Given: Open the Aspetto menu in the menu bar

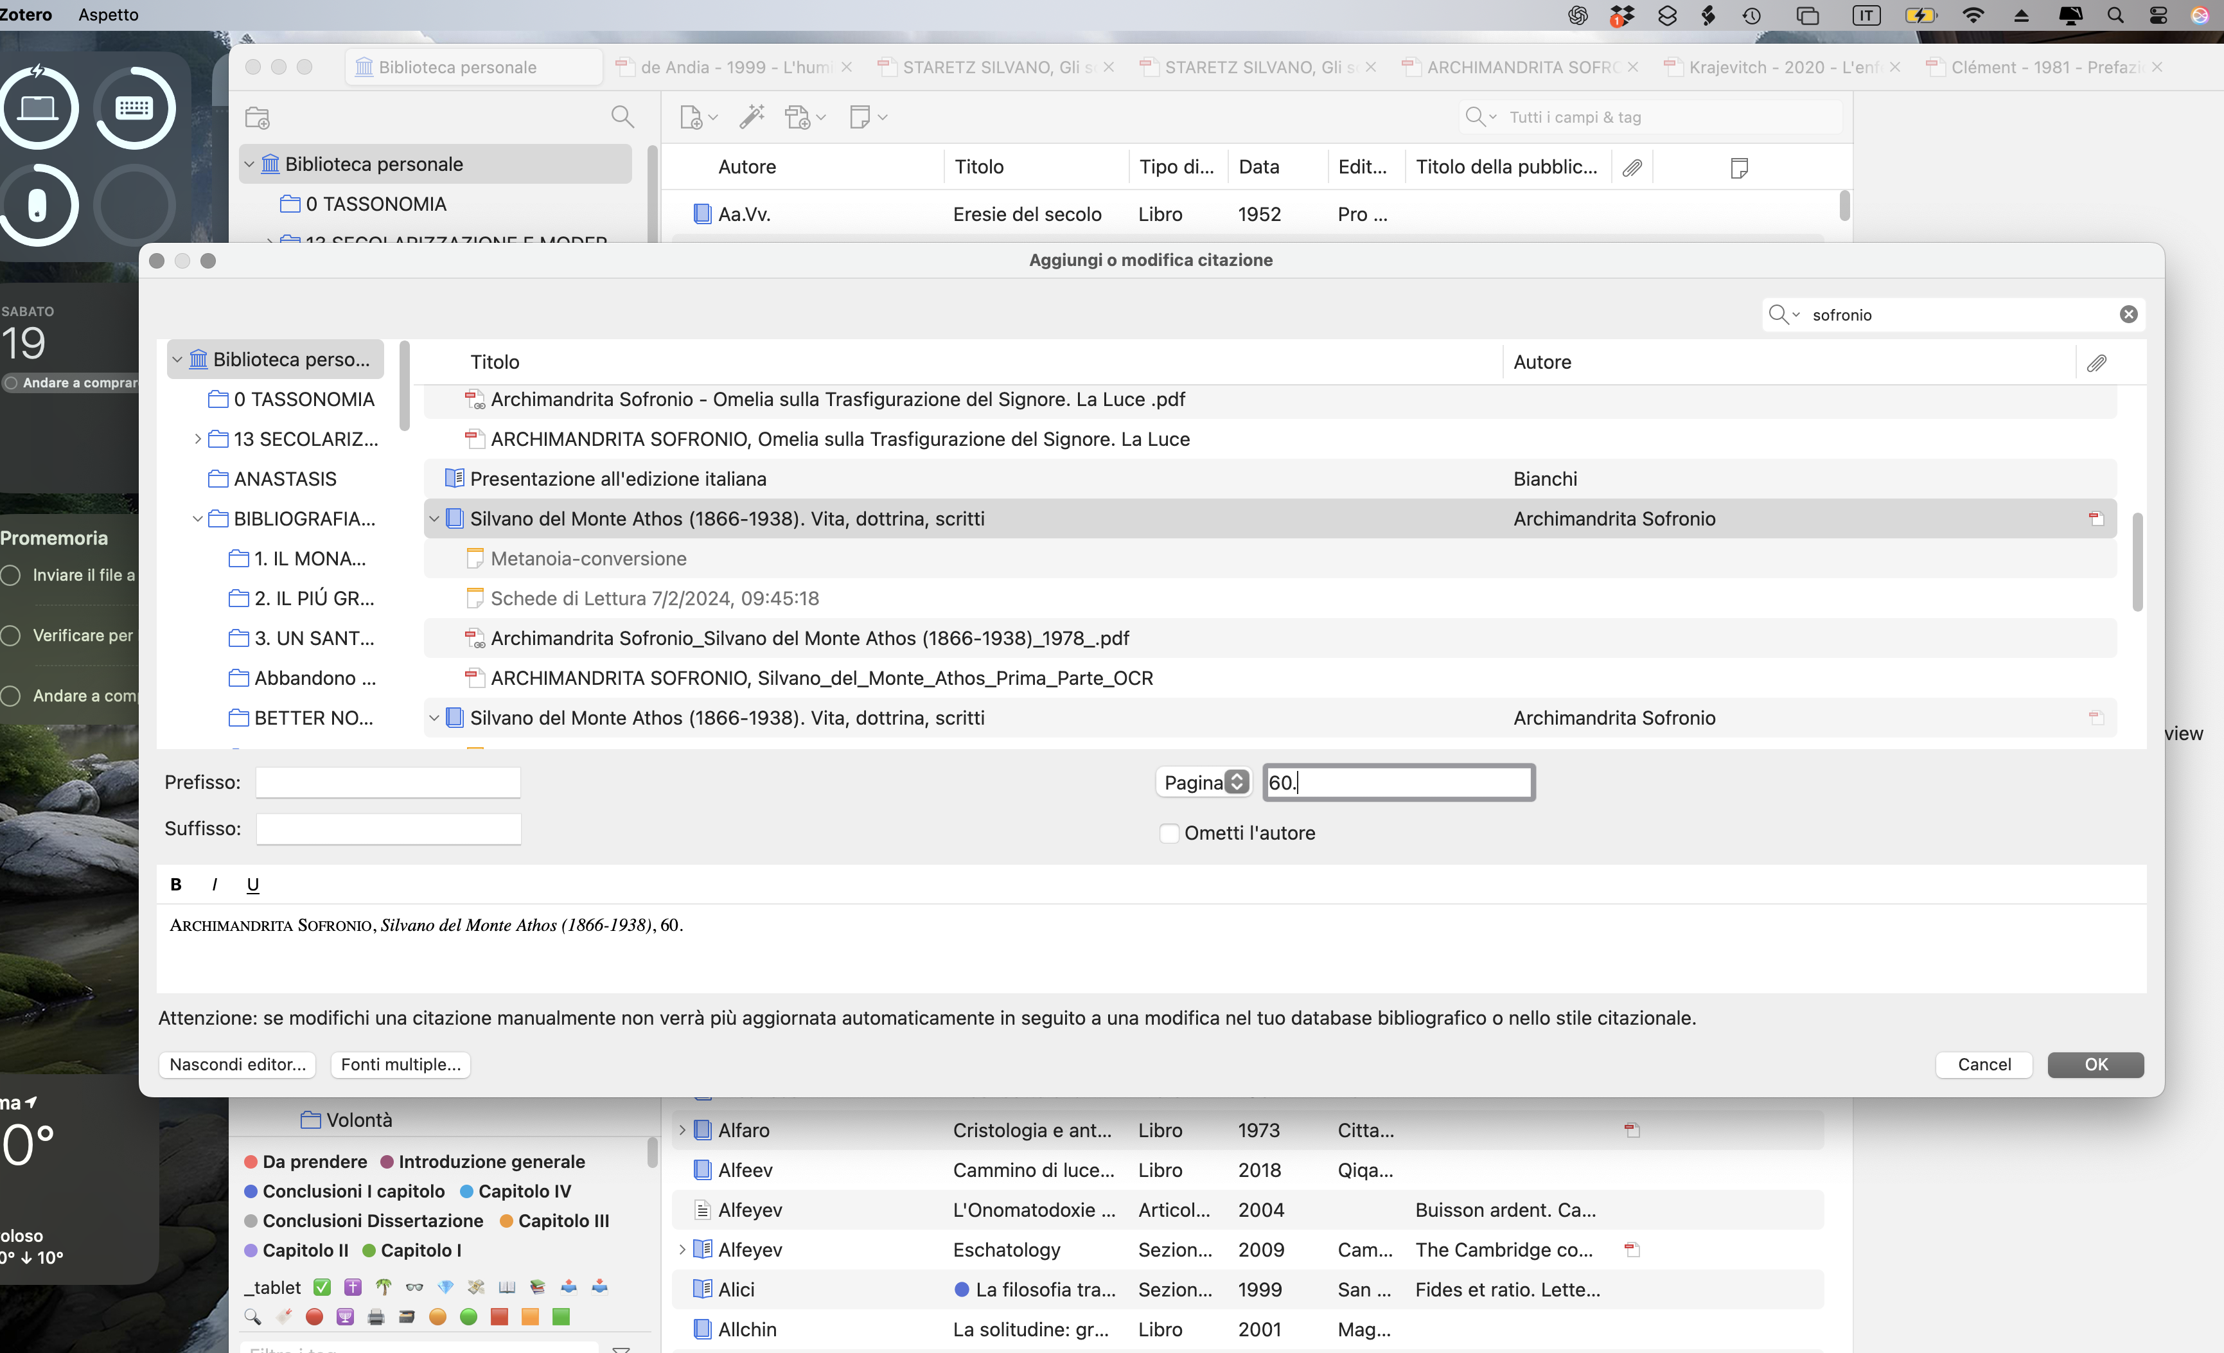Looking at the screenshot, I should [x=109, y=14].
